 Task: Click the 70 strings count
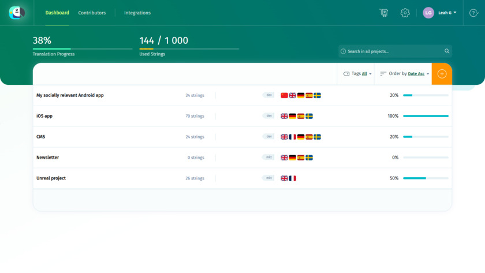195,116
